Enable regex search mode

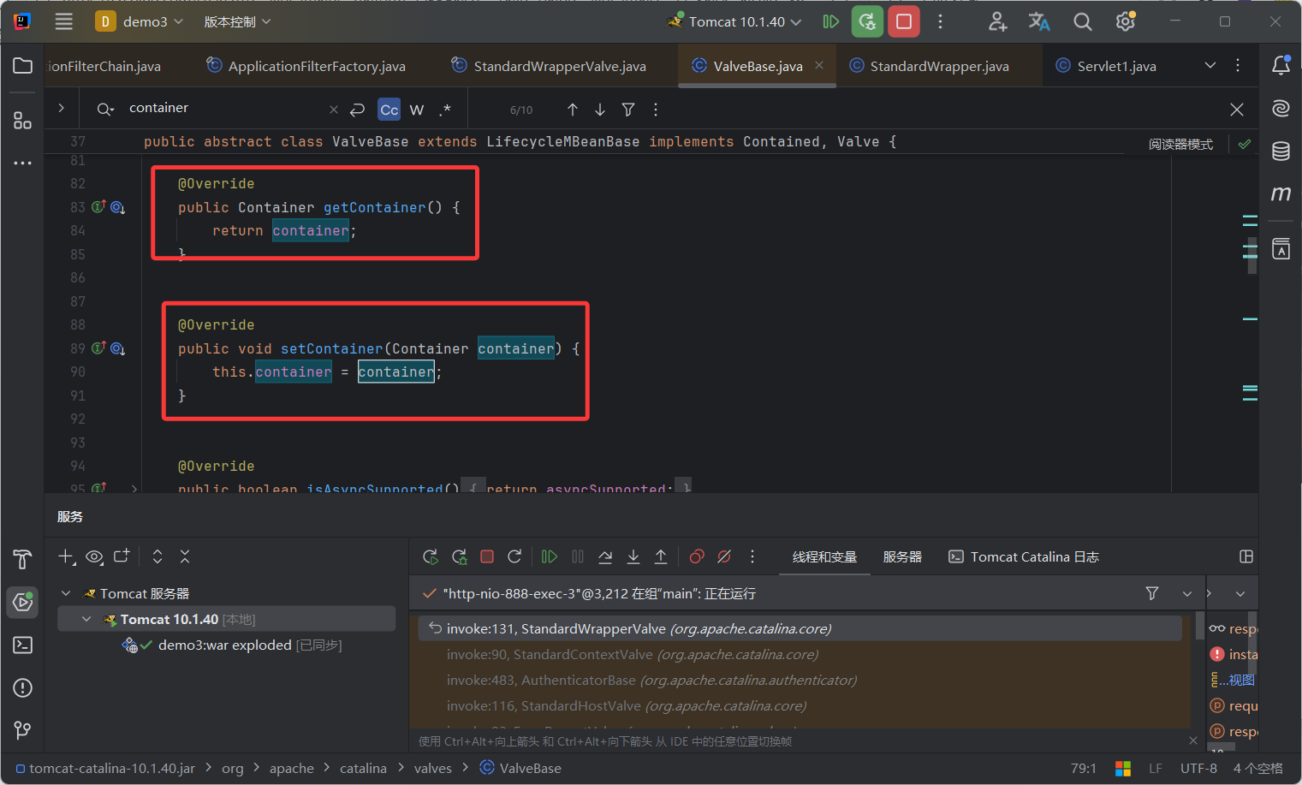pyautogui.click(x=445, y=109)
